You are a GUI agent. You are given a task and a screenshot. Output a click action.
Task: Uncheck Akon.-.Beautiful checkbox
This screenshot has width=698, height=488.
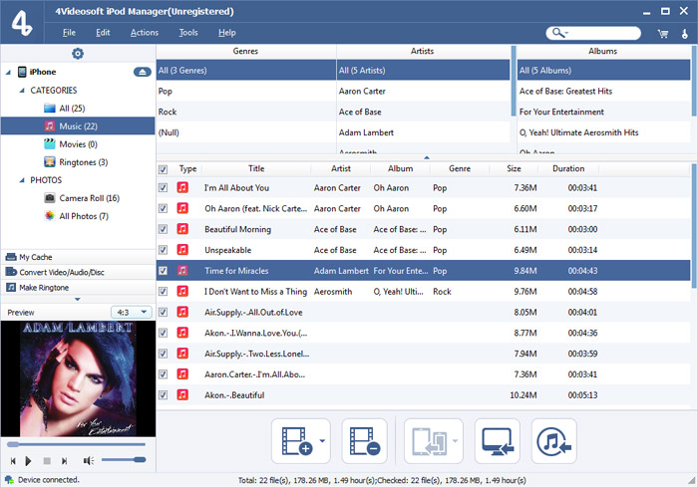163,394
